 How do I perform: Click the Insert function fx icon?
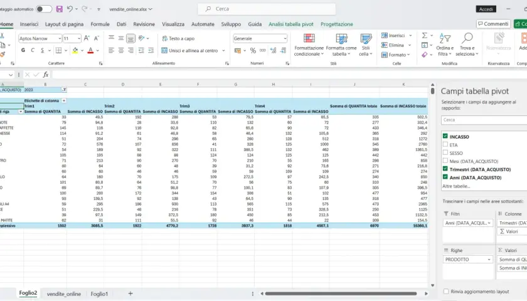45,75
